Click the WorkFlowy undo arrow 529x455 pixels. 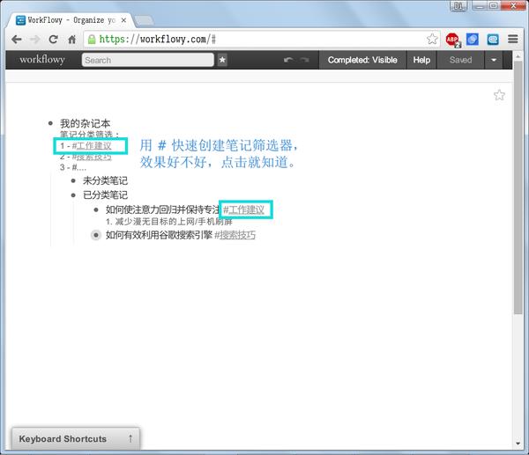point(288,60)
